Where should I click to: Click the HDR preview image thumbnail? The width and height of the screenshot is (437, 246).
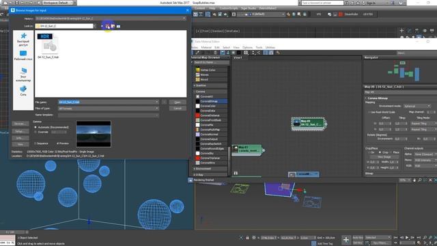94,134
